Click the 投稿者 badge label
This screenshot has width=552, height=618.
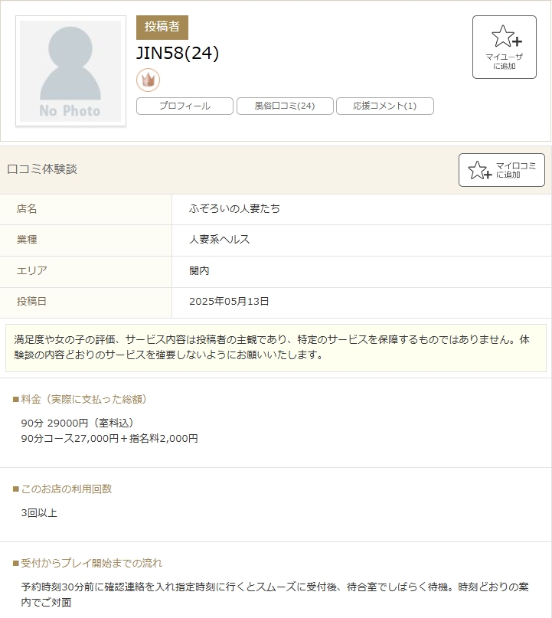tap(162, 27)
